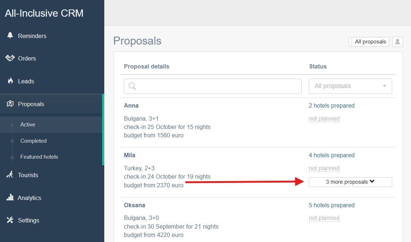The height and width of the screenshot is (242, 411).
Task: Click the handshake icon for Orders
Action: (x=10, y=58)
